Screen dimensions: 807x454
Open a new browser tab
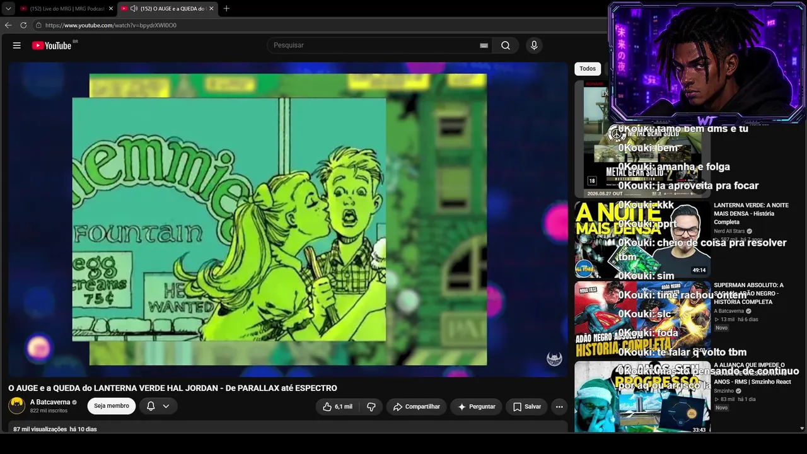click(226, 8)
